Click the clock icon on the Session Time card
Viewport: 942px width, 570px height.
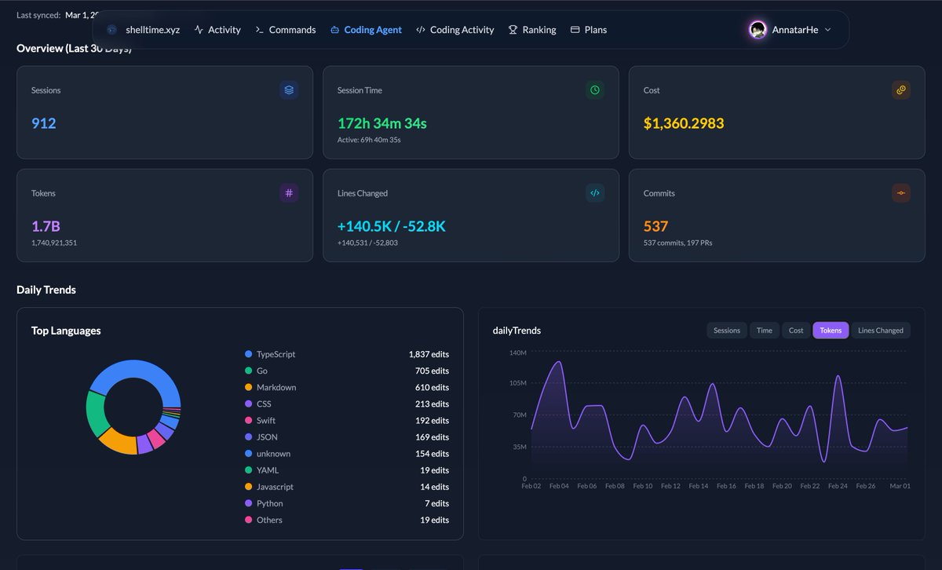pos(594,90)
